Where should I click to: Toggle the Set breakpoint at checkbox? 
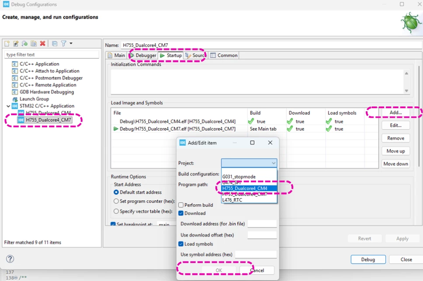113,224
